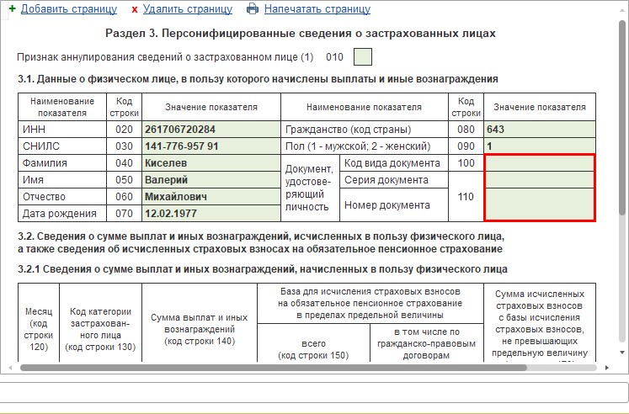Select the empty 'Код вида документа' value field
Viewport: 629px width, 414px height.
pyautogui.click(x=540, y=163)
